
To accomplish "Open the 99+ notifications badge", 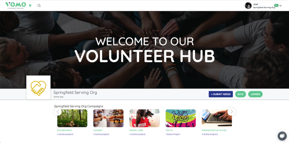I will (276, 5).
